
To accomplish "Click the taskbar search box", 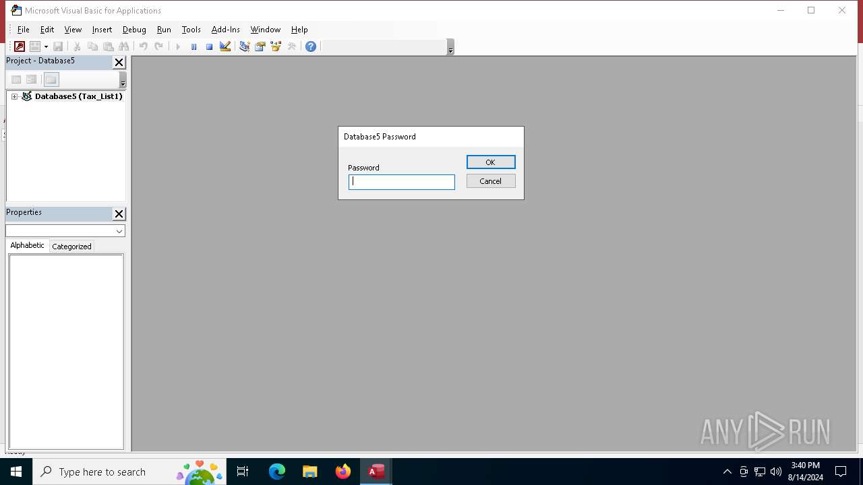I will tap(129, 472).
